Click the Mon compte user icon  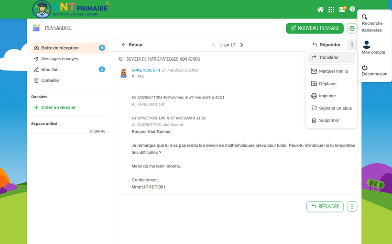coord(367,44)
